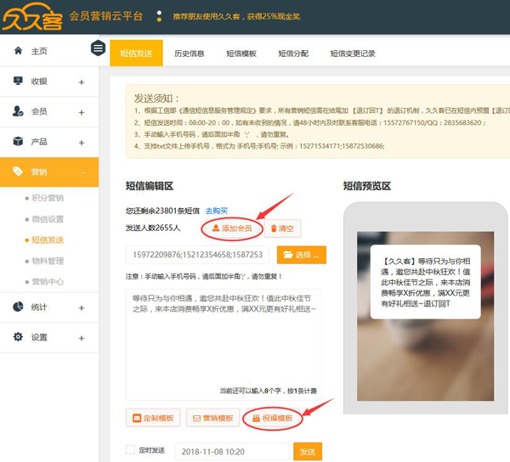The image size is (510, 462).
Task: Expand the 收银 menu plus sign
Action: 82,82
